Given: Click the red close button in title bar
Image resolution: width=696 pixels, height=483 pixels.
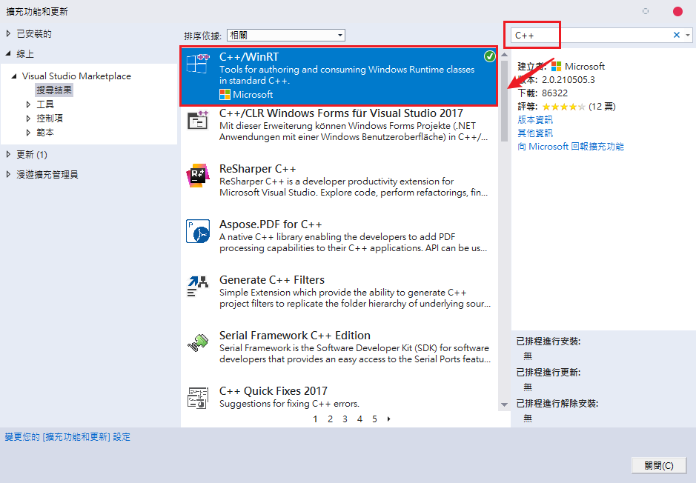Looking at the screenshot, I should pyautogui.click(x=677, y=12).
